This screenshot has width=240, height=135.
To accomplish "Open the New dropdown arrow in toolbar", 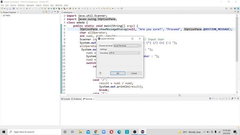I will [4, 9].
